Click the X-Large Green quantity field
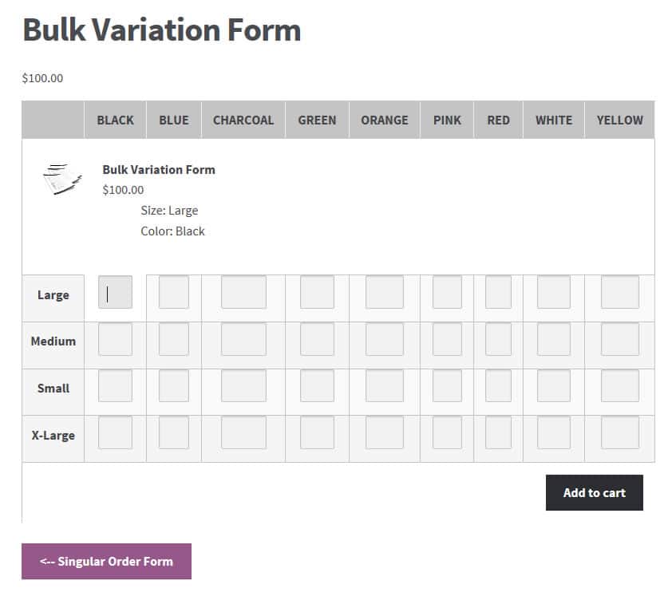Viewport: 672px width, 592px height. pyautogui.click(x=317, y=432)
